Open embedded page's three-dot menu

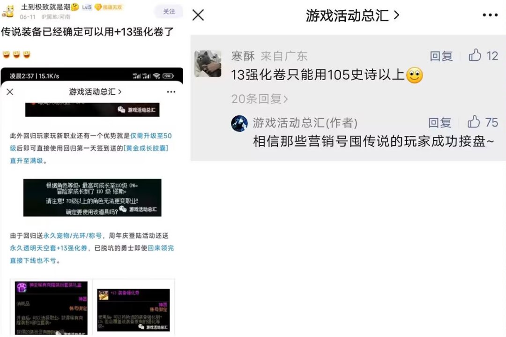click(171, 92)
